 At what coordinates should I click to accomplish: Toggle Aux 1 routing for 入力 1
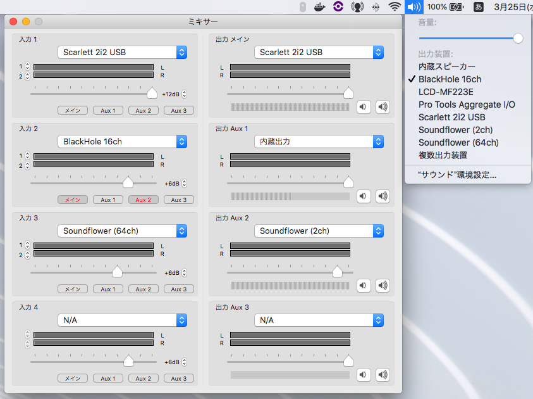click(108, 111)
